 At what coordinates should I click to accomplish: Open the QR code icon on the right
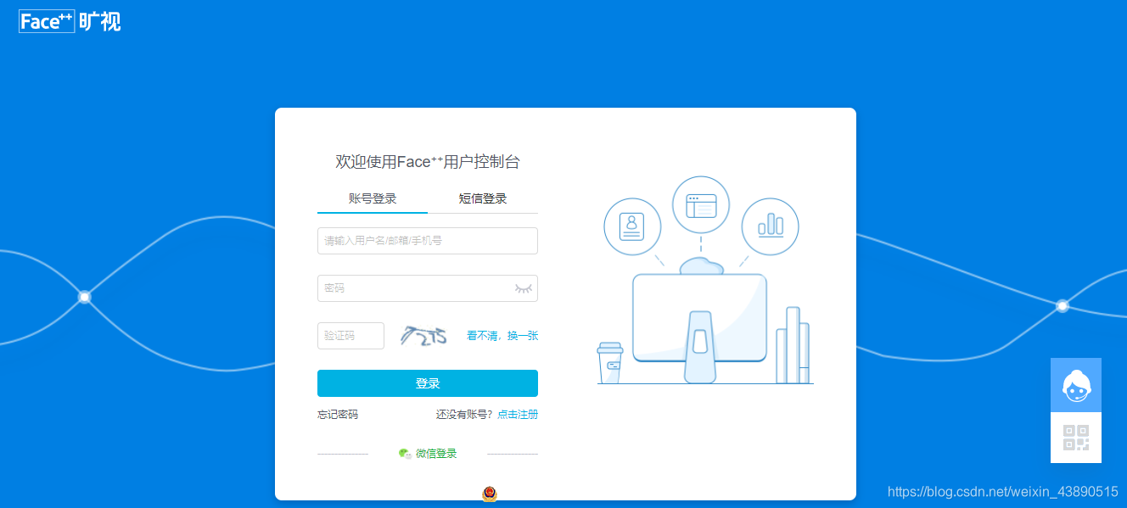click(x=1076, y=438)
